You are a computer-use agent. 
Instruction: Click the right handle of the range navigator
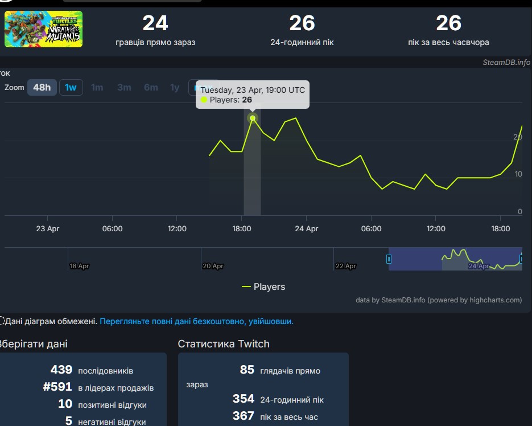(x=521, y=259)
